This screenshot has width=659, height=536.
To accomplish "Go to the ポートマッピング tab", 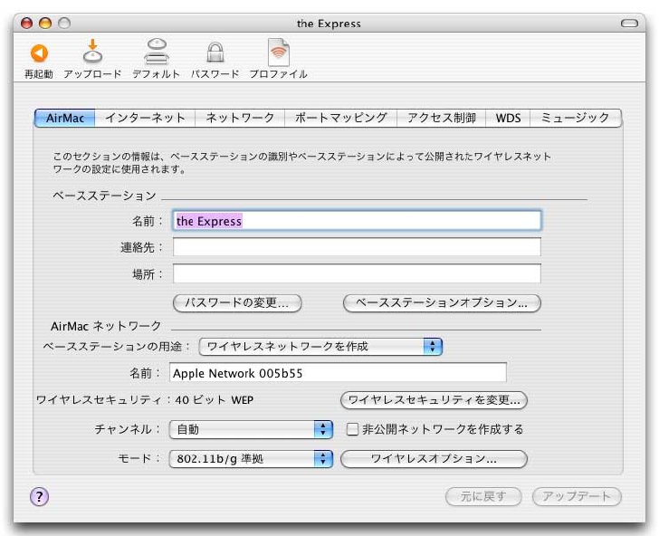I will coord(341,118).
